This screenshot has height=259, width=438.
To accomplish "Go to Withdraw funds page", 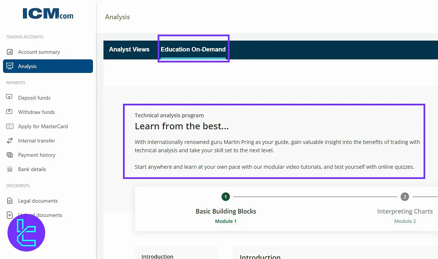I will [36, 112].
